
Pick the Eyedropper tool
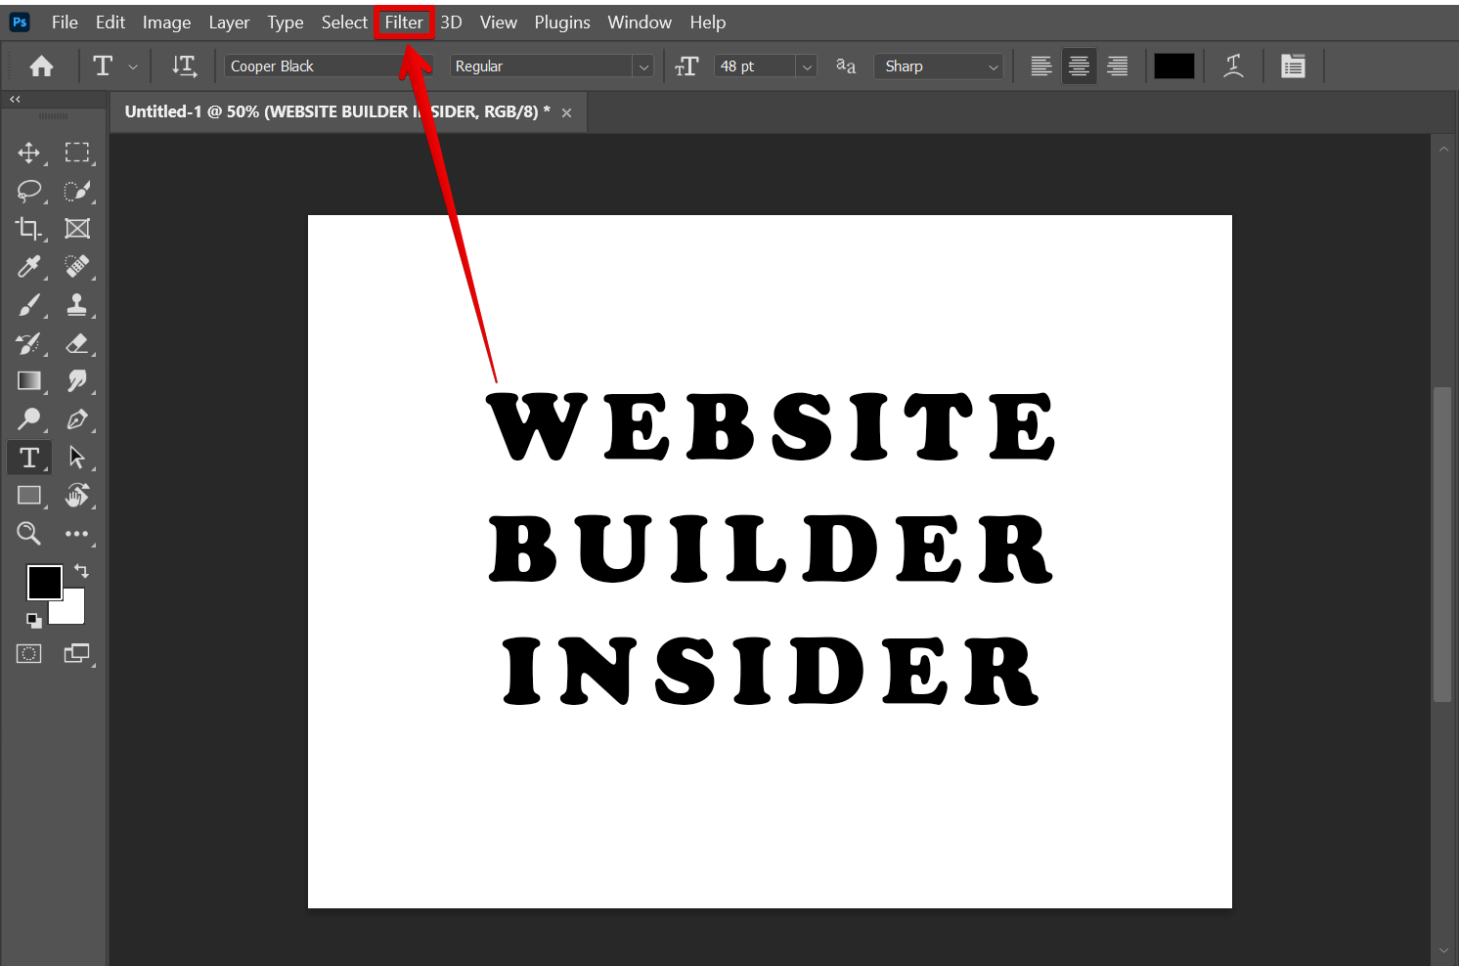[28, 267]
